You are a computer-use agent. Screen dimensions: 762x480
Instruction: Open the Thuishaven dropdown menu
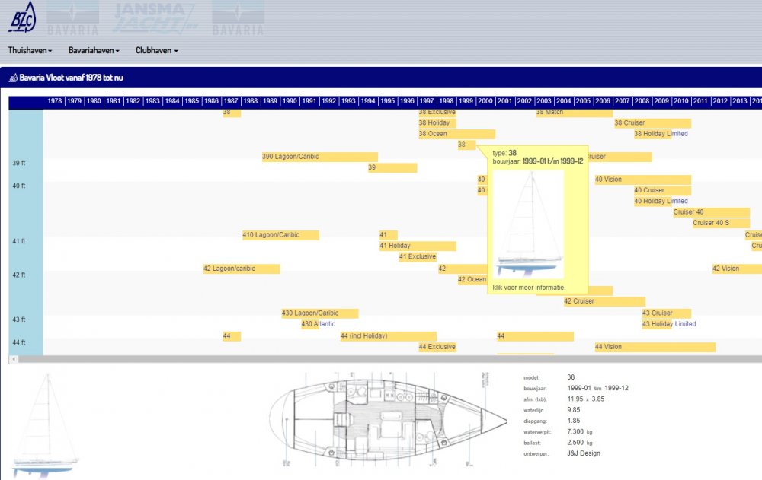click(x=30, y=50)
